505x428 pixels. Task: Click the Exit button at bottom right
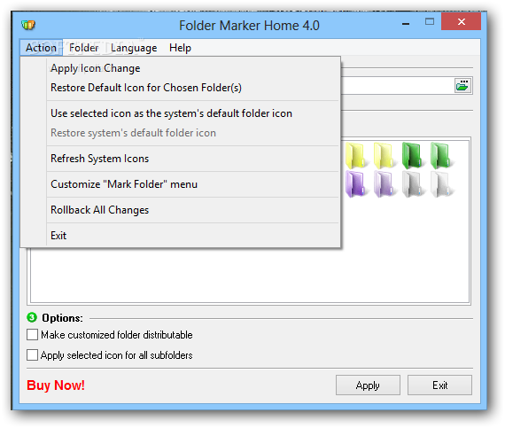click(439, 385)
